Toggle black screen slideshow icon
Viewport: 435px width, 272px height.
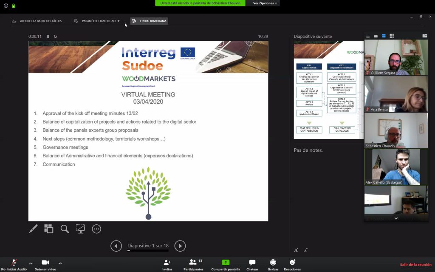coord(80,229)
